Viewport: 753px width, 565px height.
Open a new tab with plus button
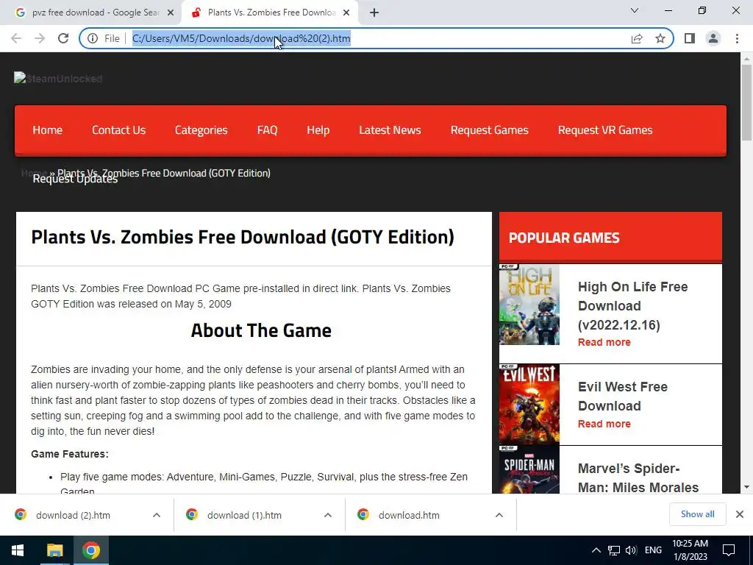(374, 13)
